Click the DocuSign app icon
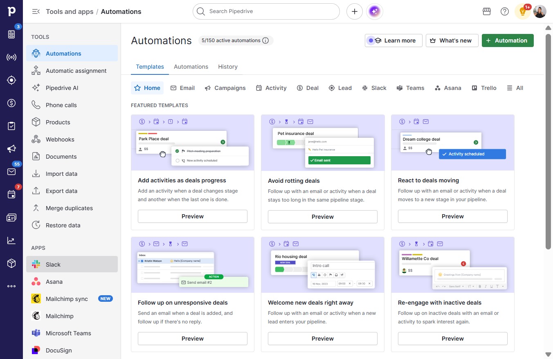 pos(36,350)
